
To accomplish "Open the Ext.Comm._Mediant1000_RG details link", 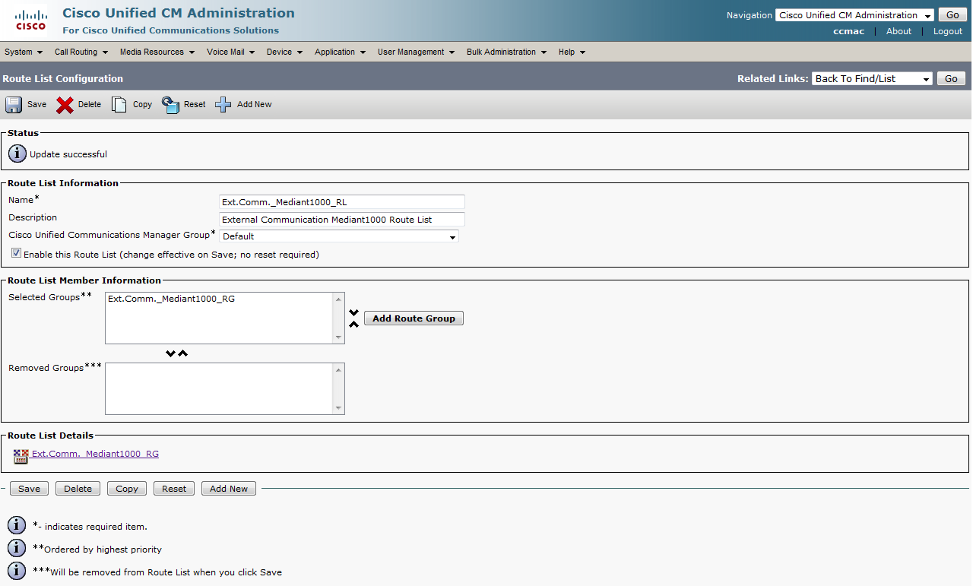I will [x=95, y=455].
